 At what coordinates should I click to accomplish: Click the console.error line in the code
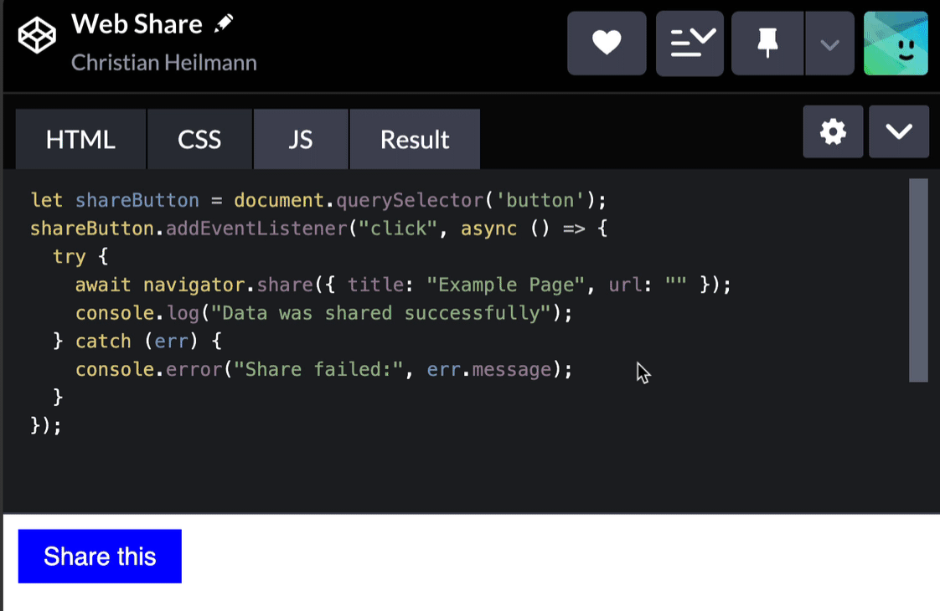click(323, 369)
